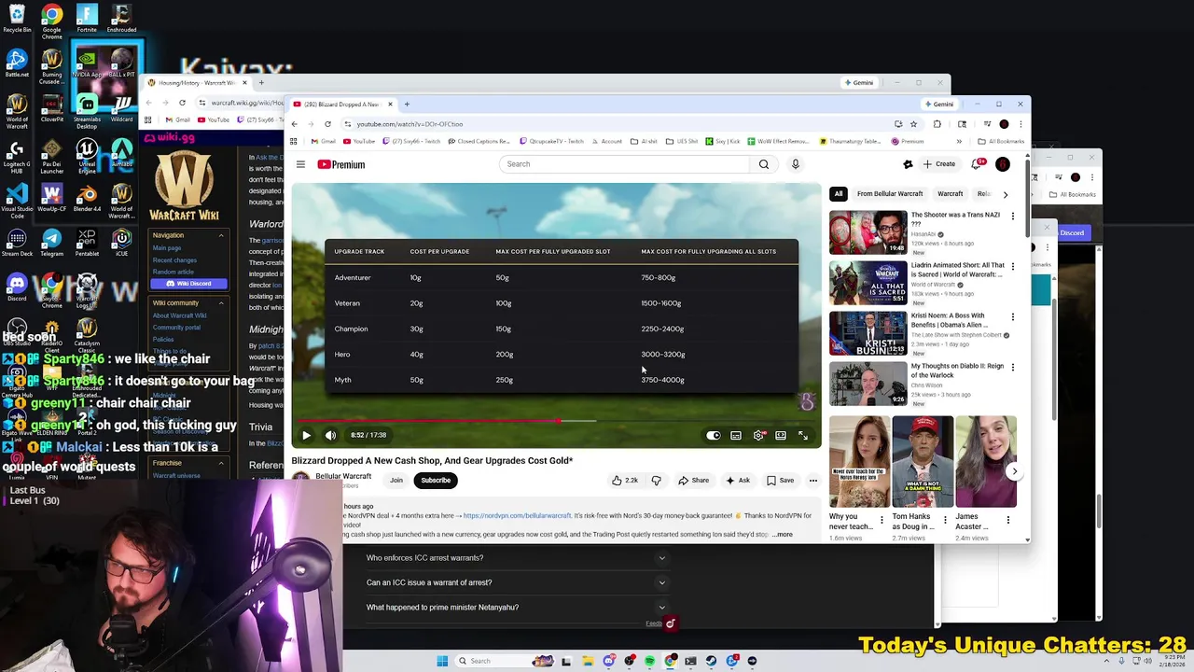Open Main page link in Warcraft Wiki
The height and width of the screenshot is (672, 1194).
167,248
